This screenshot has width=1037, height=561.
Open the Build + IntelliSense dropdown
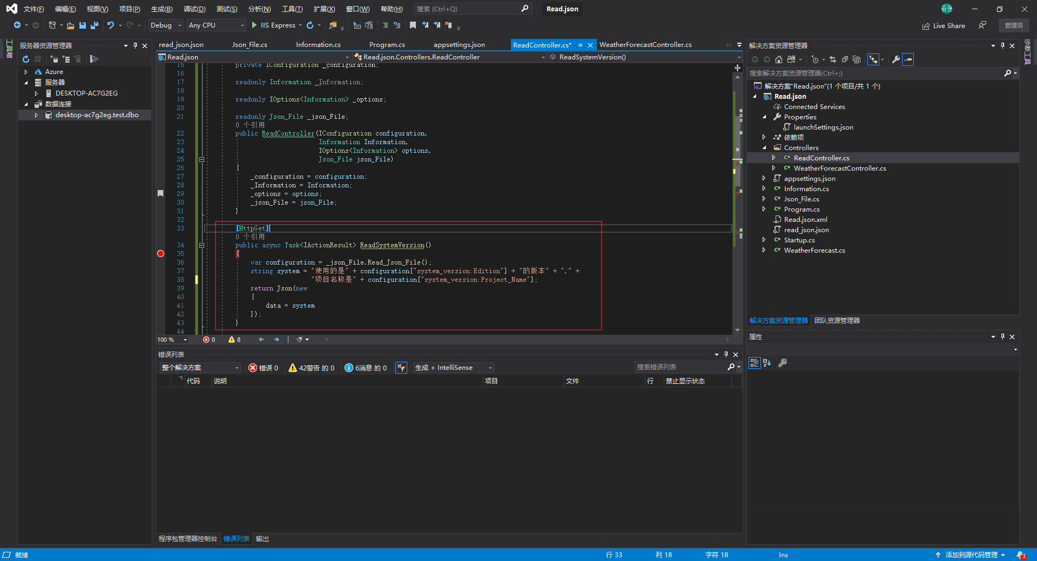click(454, 368)
